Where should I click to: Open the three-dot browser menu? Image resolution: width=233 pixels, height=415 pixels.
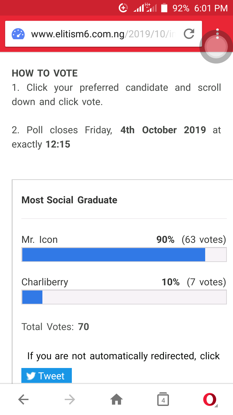(x=217, y=34)
